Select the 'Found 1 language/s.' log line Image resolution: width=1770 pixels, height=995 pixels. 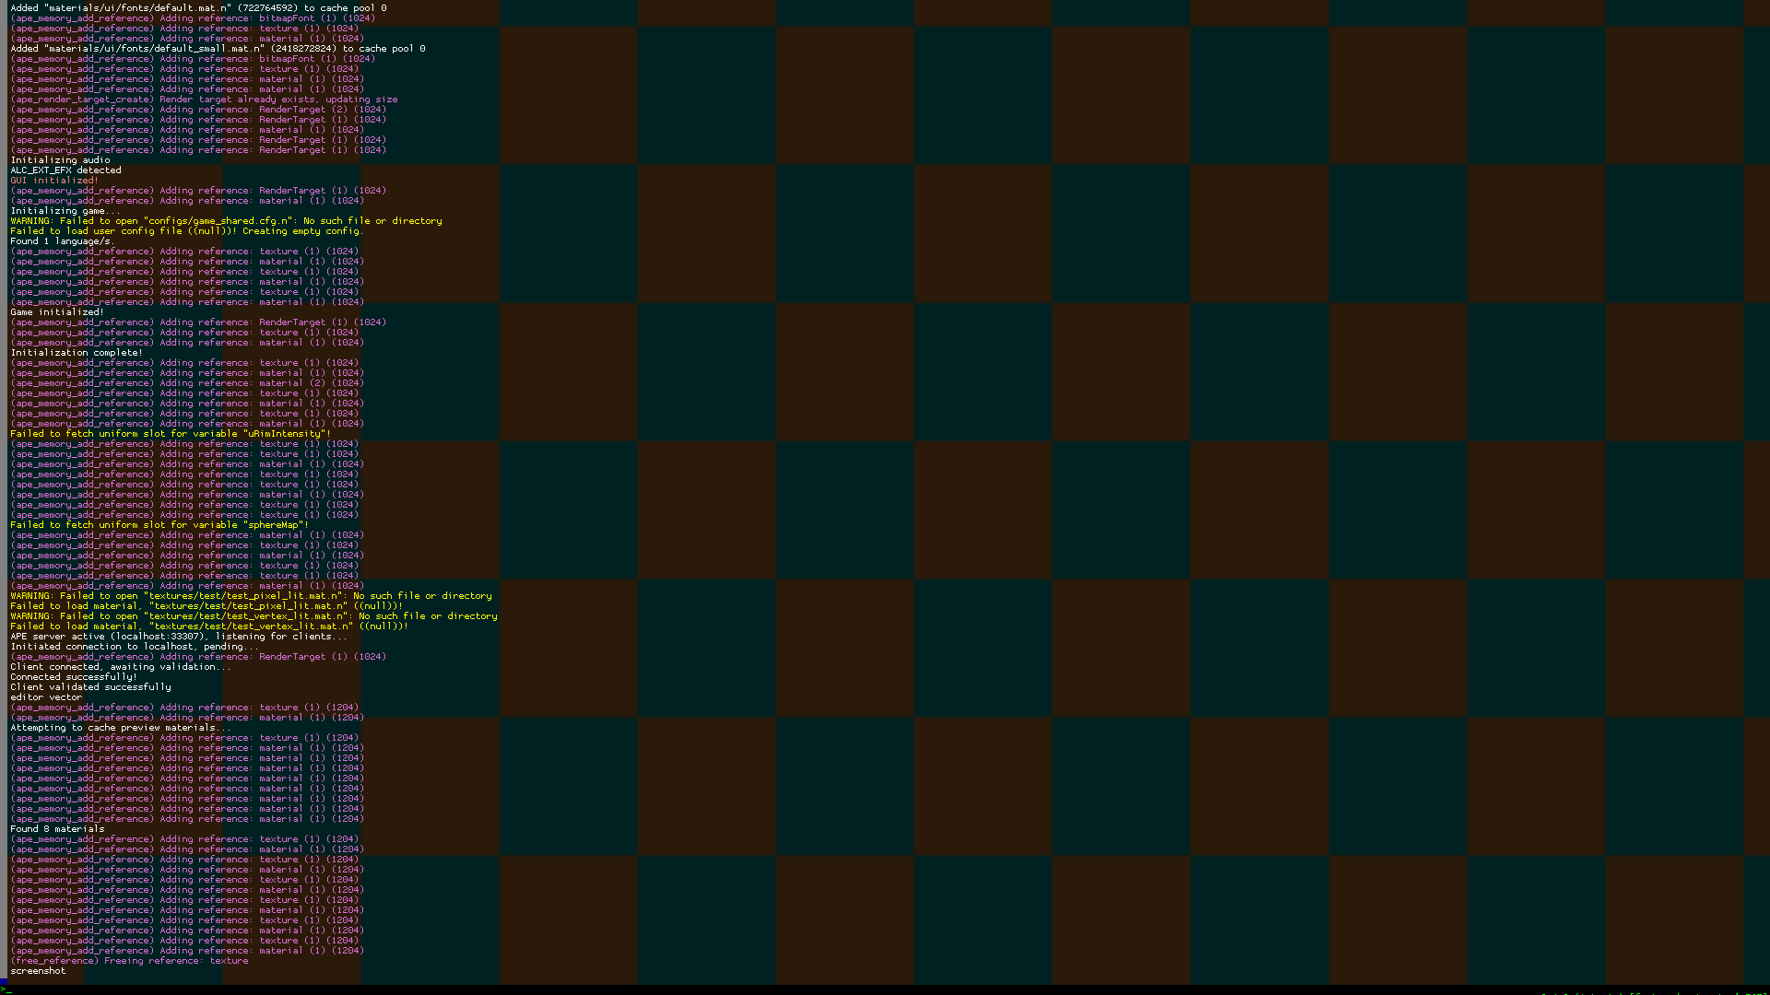pos(62,241)
